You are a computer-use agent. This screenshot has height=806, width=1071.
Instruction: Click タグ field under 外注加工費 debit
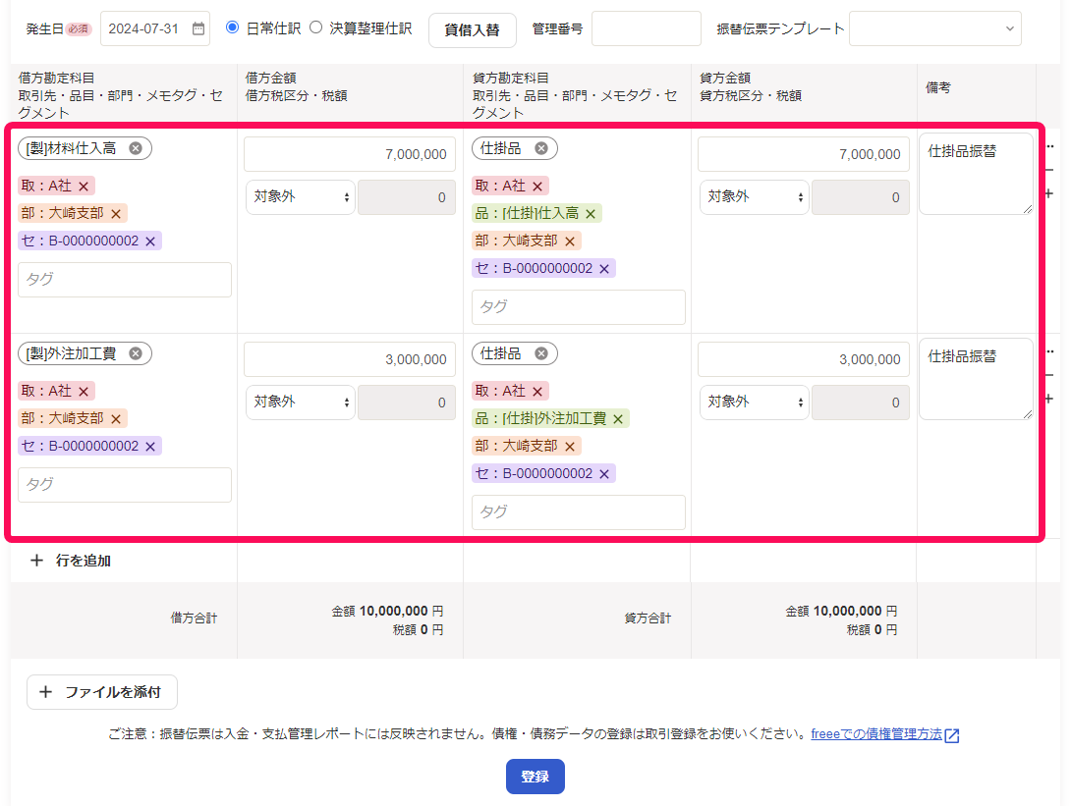coord(125,485)
